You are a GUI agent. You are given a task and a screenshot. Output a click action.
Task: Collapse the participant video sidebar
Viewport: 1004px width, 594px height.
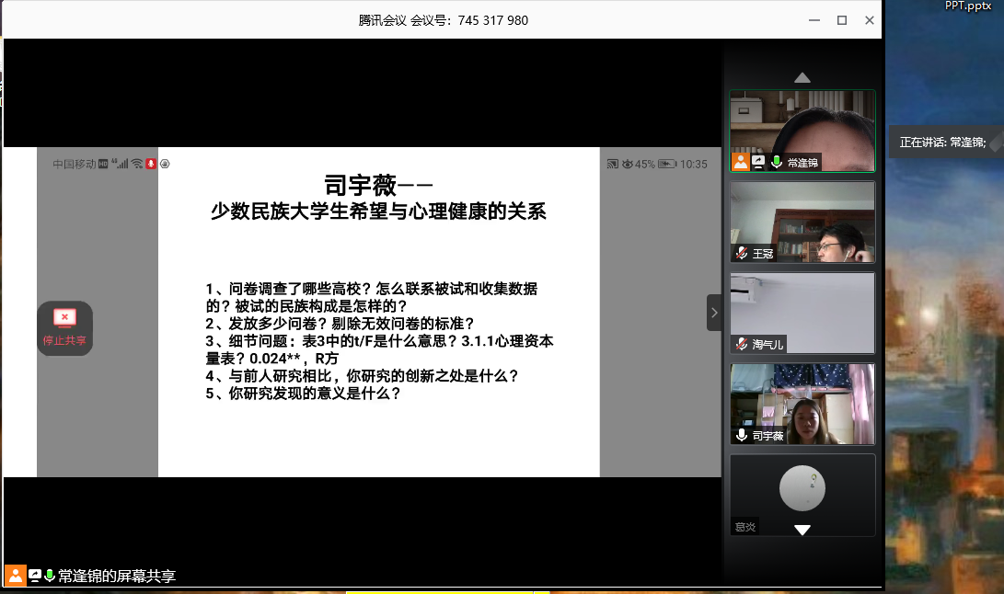[714, 313]
